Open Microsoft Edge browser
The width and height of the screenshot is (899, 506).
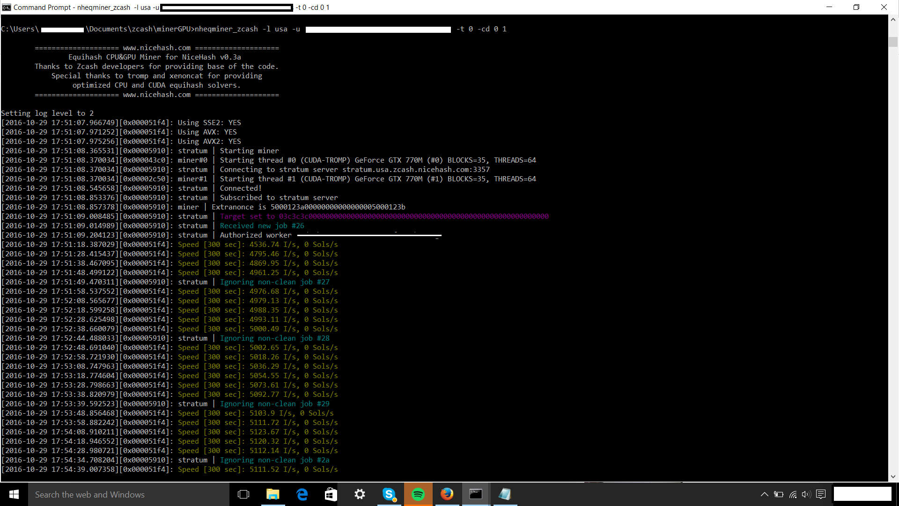(x=302, y=494)
